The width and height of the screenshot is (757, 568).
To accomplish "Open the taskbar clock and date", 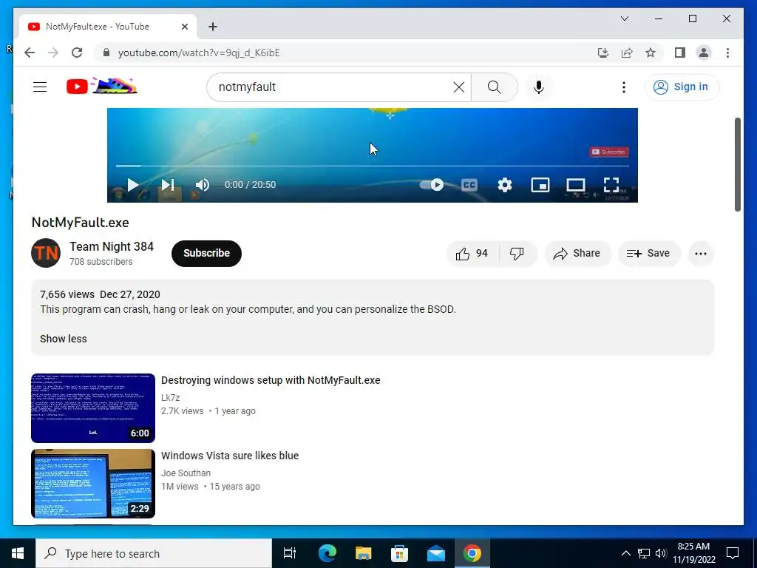I will point(693,553).
